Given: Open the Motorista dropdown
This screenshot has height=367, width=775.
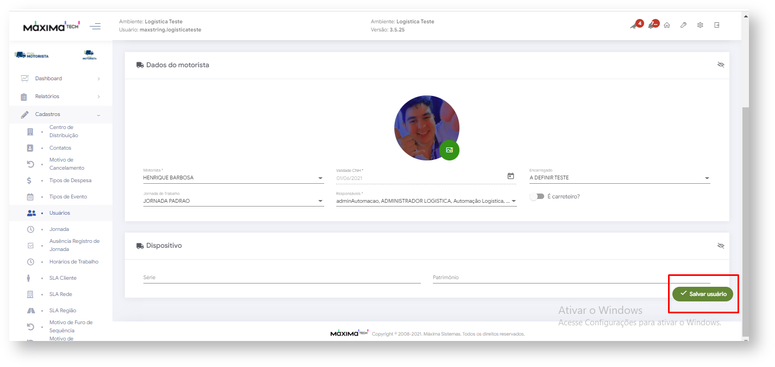Looking at the screenshot, I should tap(234, 178).
